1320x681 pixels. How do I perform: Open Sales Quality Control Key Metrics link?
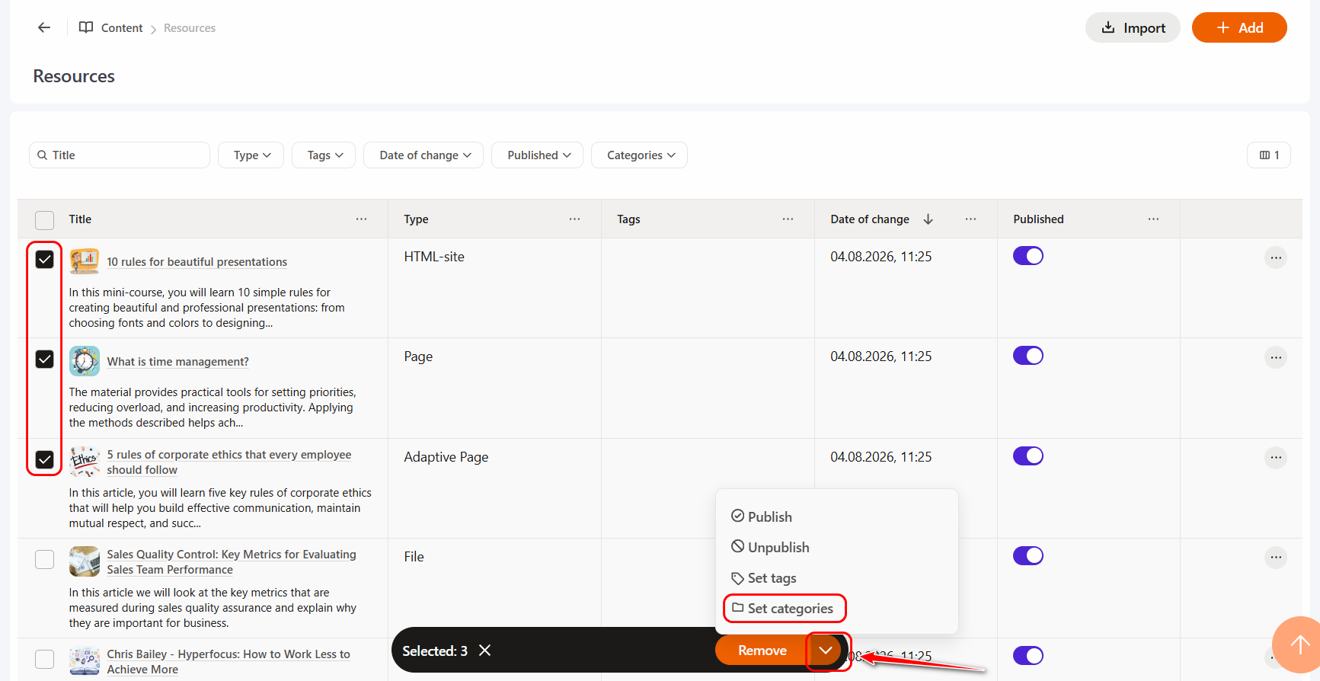pyautogui.click(x=231, y=561)
